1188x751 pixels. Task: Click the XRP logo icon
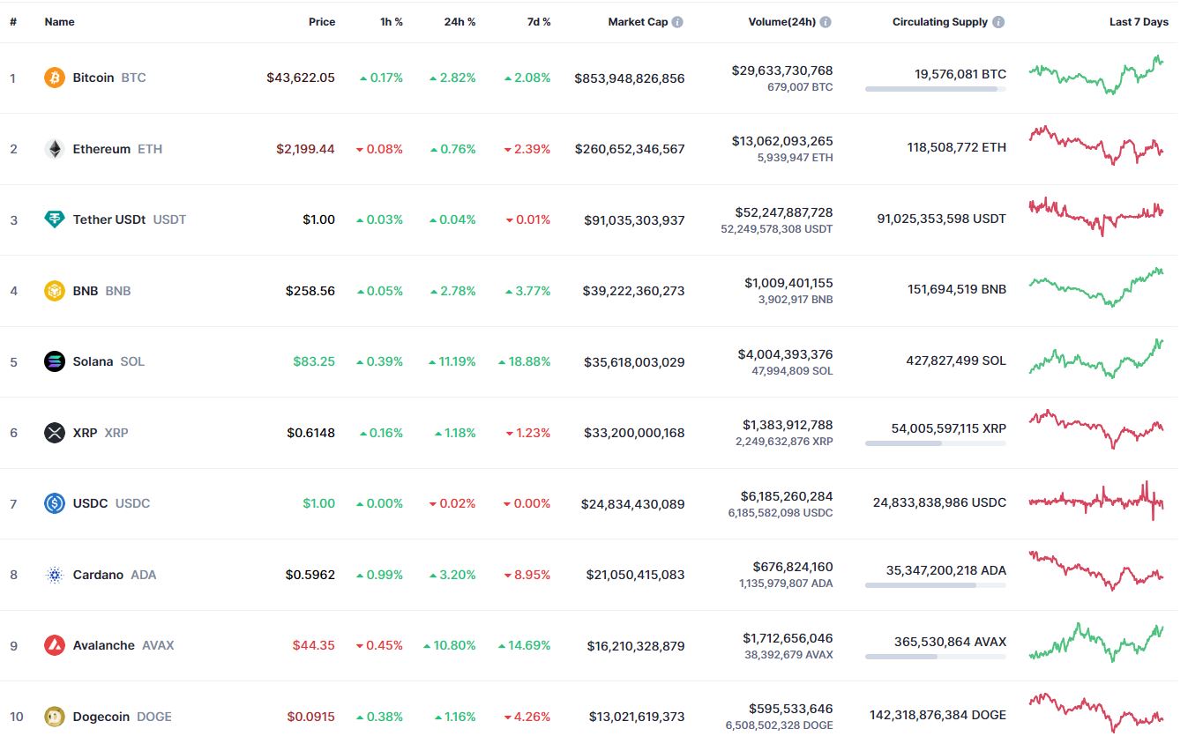coord(55,433)
